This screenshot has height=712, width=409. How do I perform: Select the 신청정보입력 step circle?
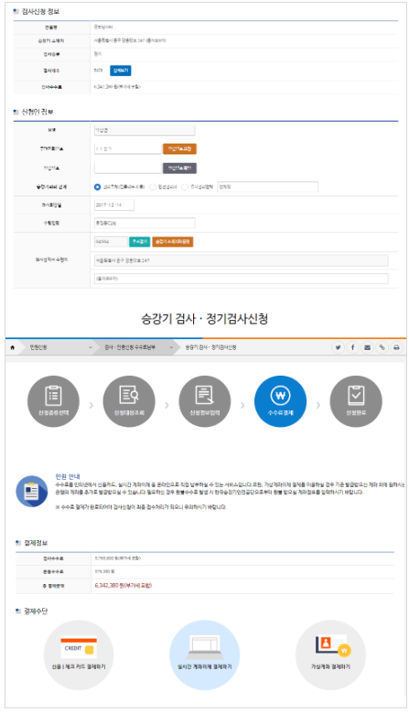(x=205, y=401)
